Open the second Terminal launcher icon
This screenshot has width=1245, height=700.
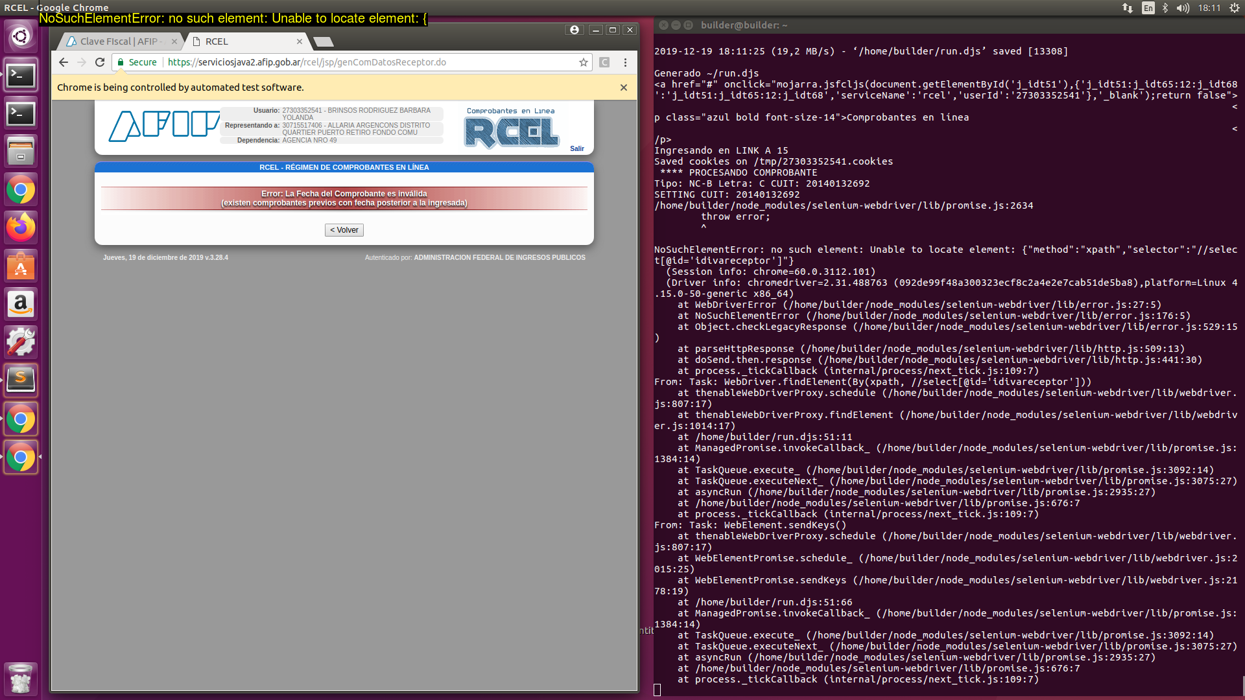(x=21, y=113)
